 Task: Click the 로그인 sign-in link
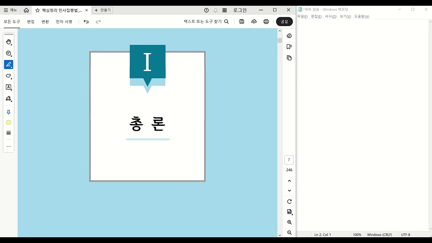pyautogui.click(x=240, y=10)
